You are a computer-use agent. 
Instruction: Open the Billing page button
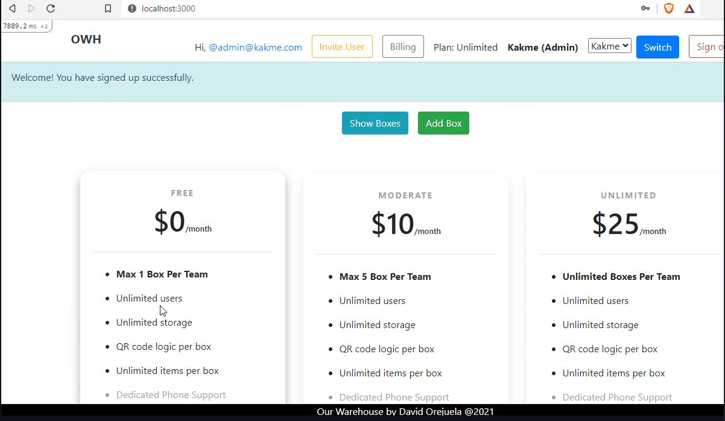[403, 47]
